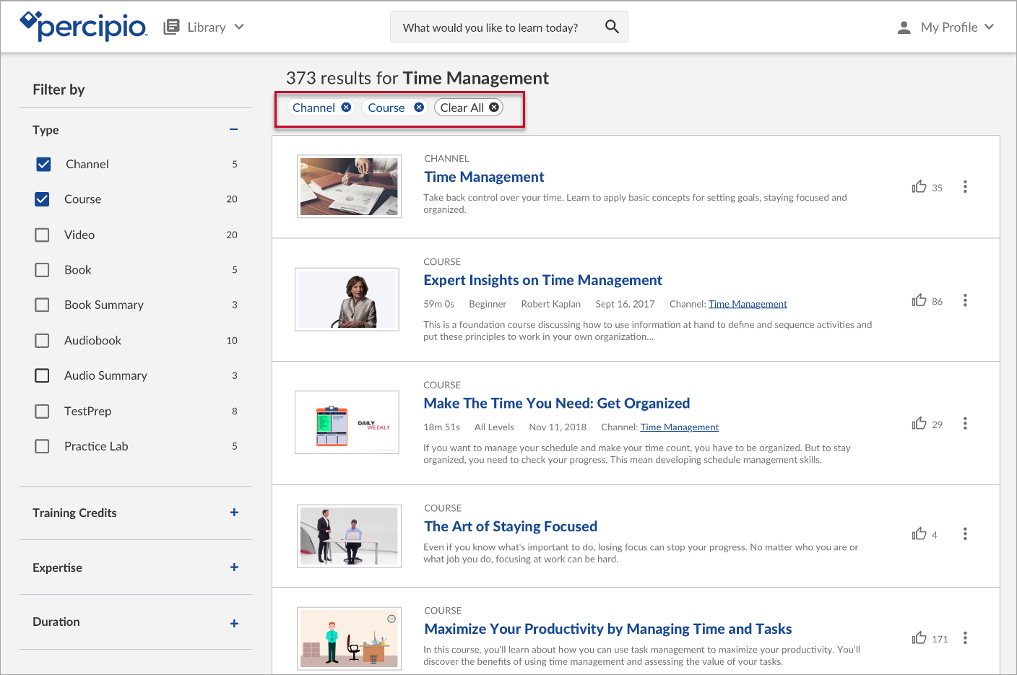Enable the Video type checkbox
Viewport: 1017px width, 675px height.
43,235
